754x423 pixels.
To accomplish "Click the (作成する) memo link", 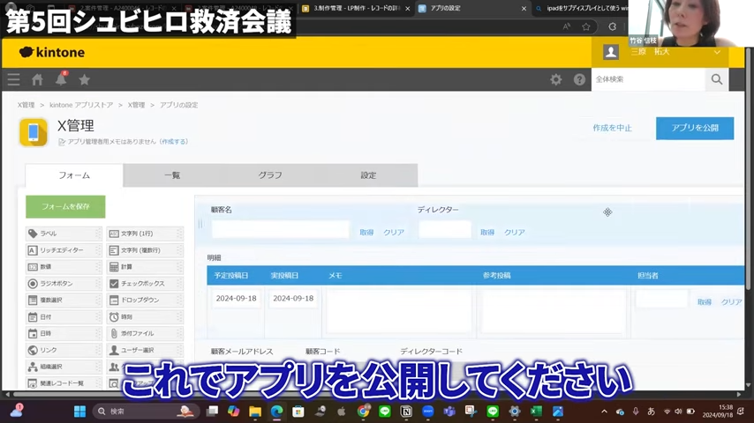I will click(x=174, y=142).
